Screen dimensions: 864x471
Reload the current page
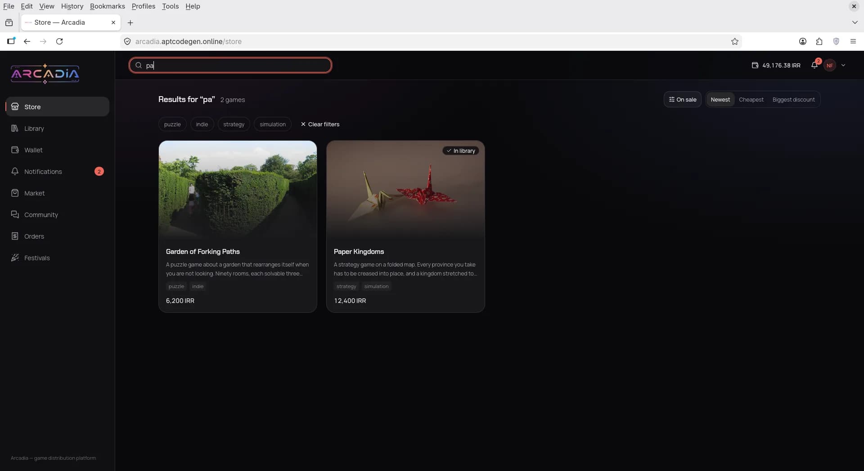point(59,41)
